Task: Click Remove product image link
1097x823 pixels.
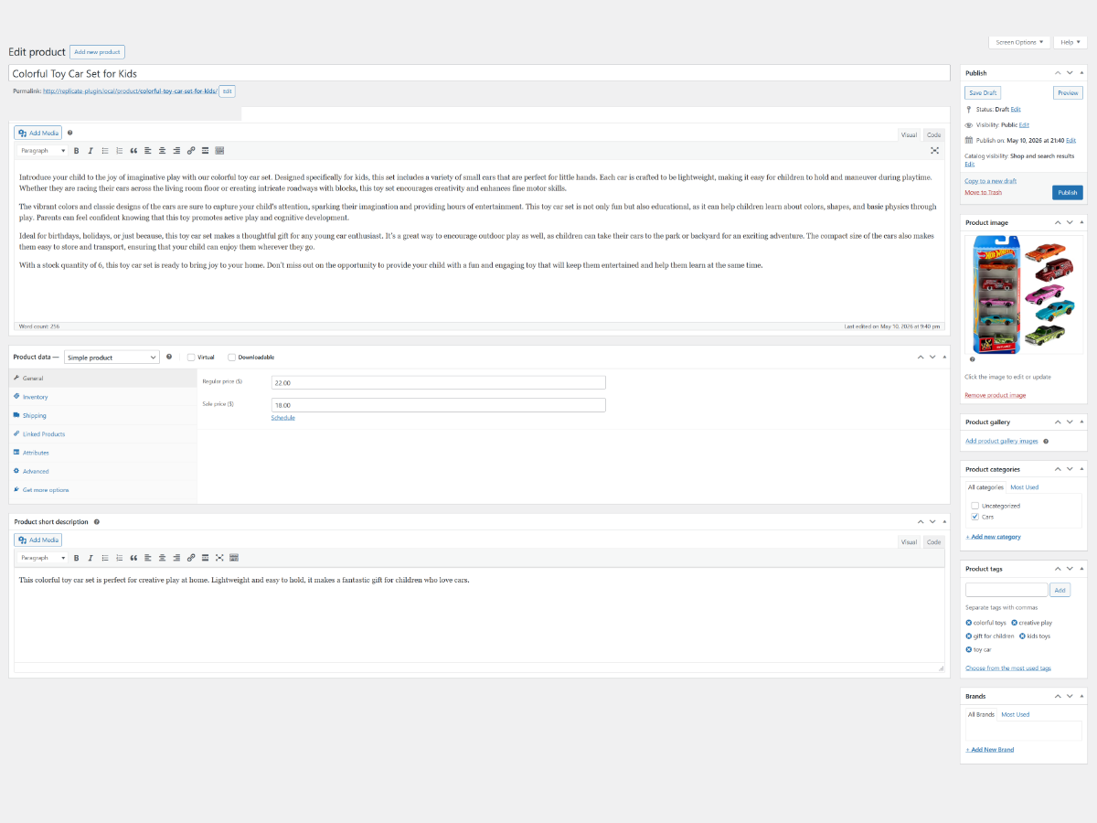Action: (x=995, y=395)
